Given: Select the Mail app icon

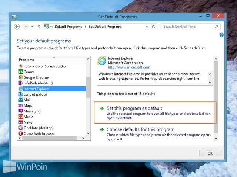Looking at the screenshot, I should [x=21, y=100].
